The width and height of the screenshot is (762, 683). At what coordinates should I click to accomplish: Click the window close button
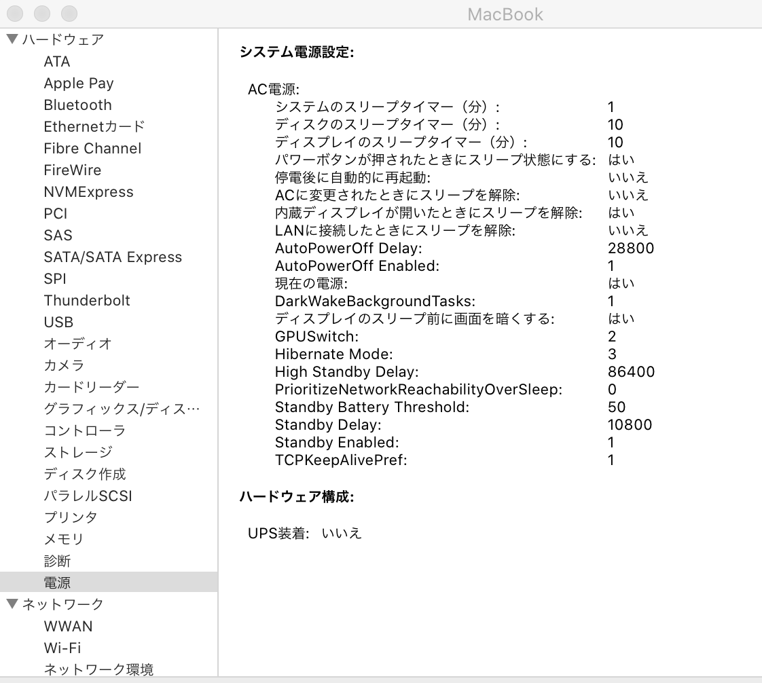coord(15,14)
